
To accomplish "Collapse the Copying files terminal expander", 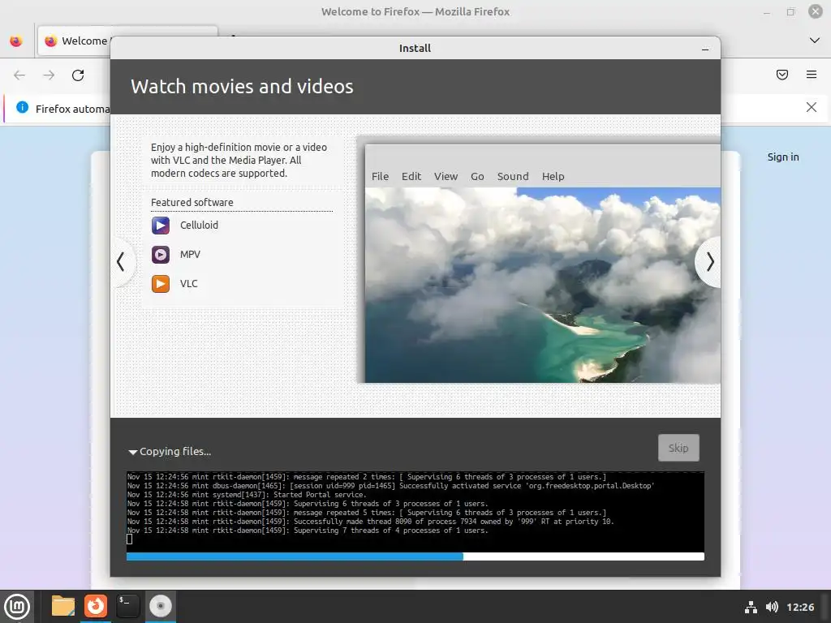I will (133, 452).
